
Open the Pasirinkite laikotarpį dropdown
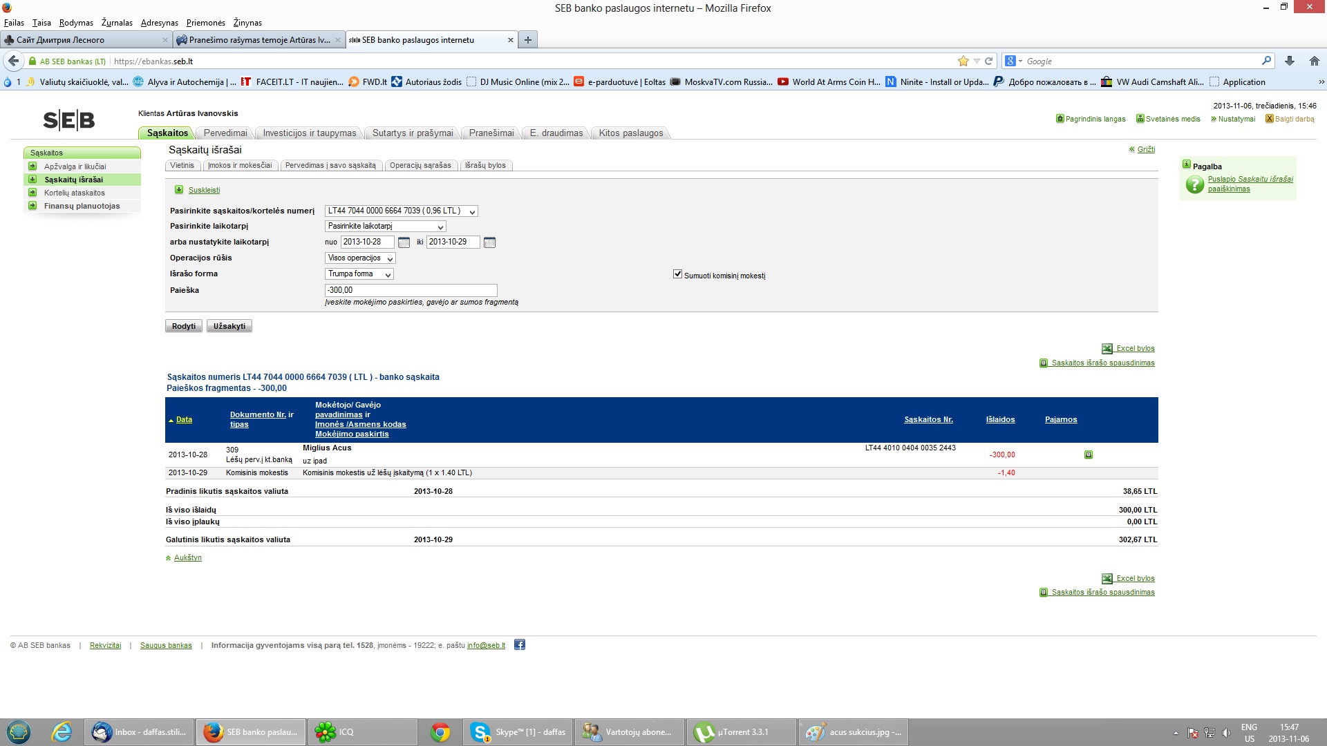pos(386,227)
